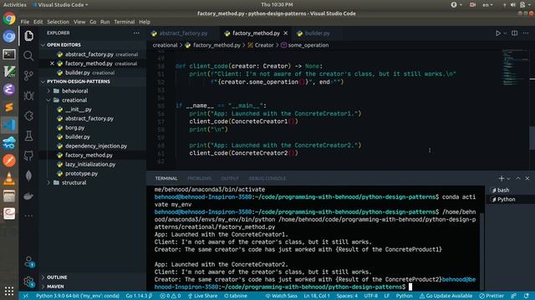Click the Run Python File play button
Viewport: 535px width, 300px height.
coord(498,33)
